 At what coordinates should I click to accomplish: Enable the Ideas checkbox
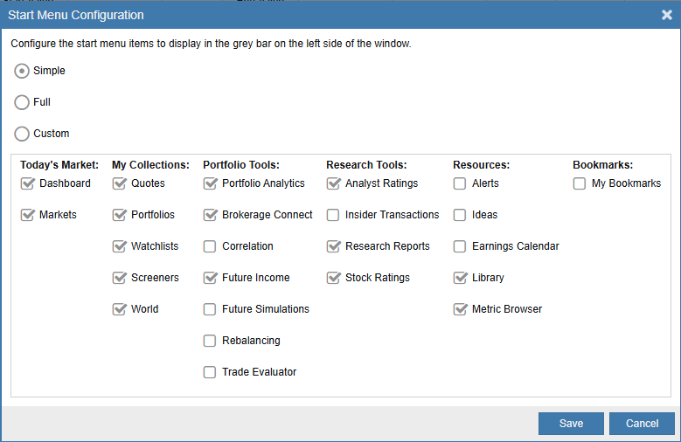click(x=460, y=215)
